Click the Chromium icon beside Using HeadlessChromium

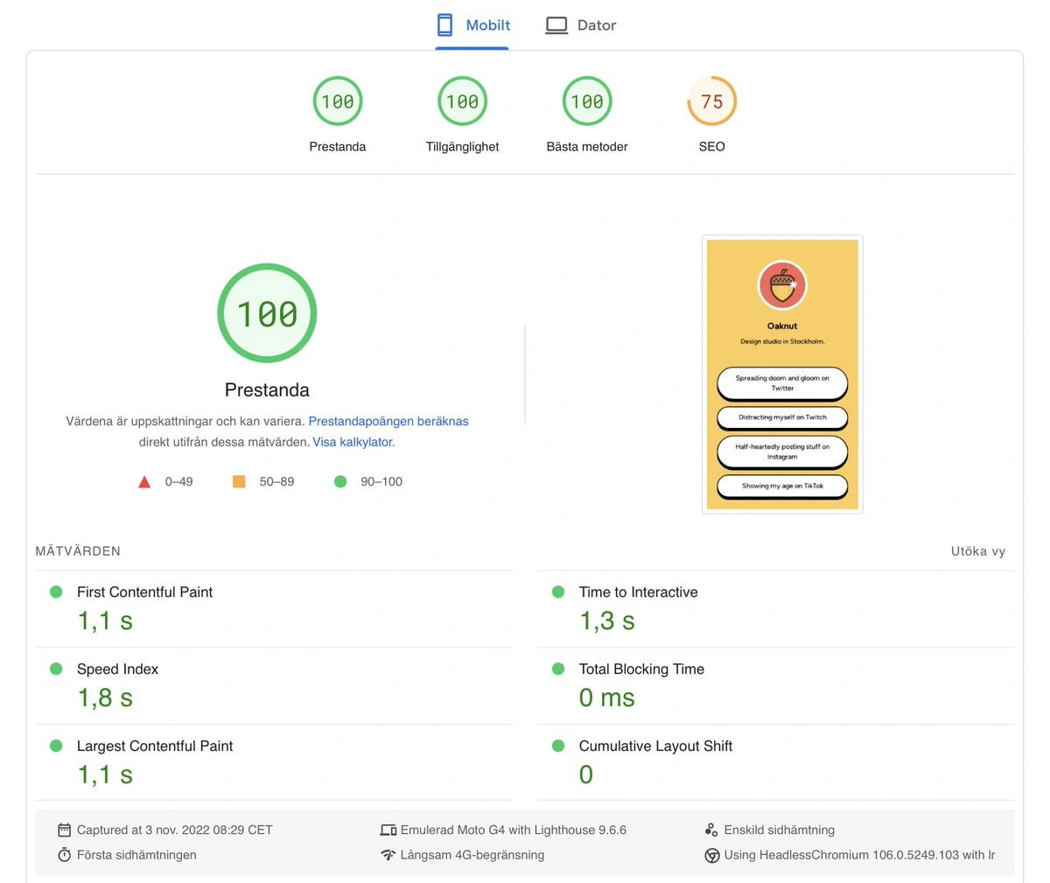click(711, 855)
